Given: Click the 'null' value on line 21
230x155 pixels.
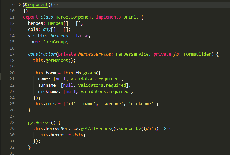Looking at the screenshot, I should pos(60,79).
